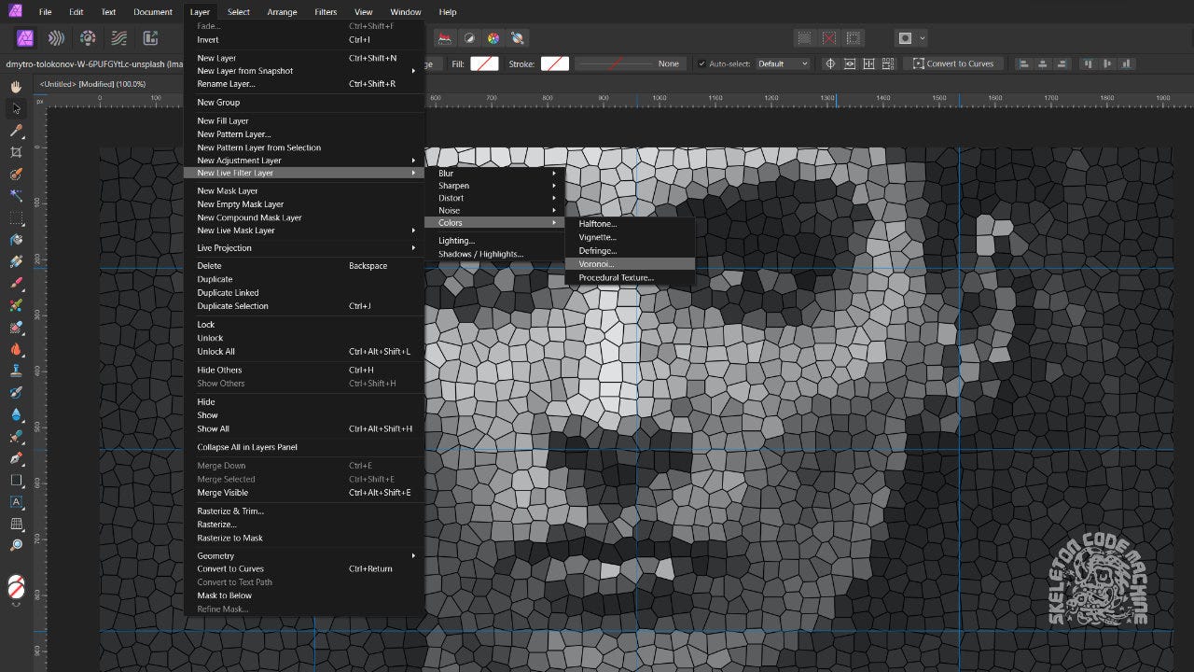Open the Document menu
1194x672 pixels.
coord(153,12)
